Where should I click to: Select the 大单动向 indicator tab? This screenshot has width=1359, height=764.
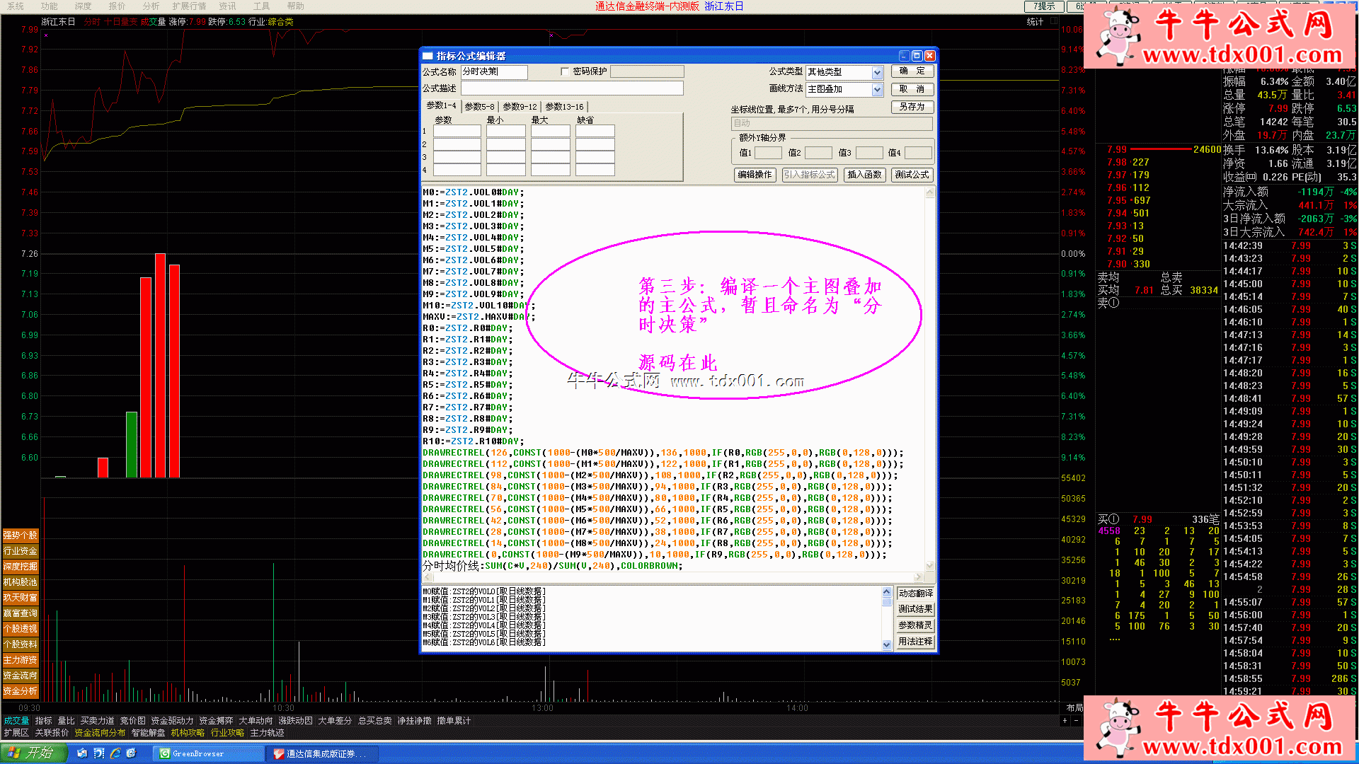coord(256,721)
